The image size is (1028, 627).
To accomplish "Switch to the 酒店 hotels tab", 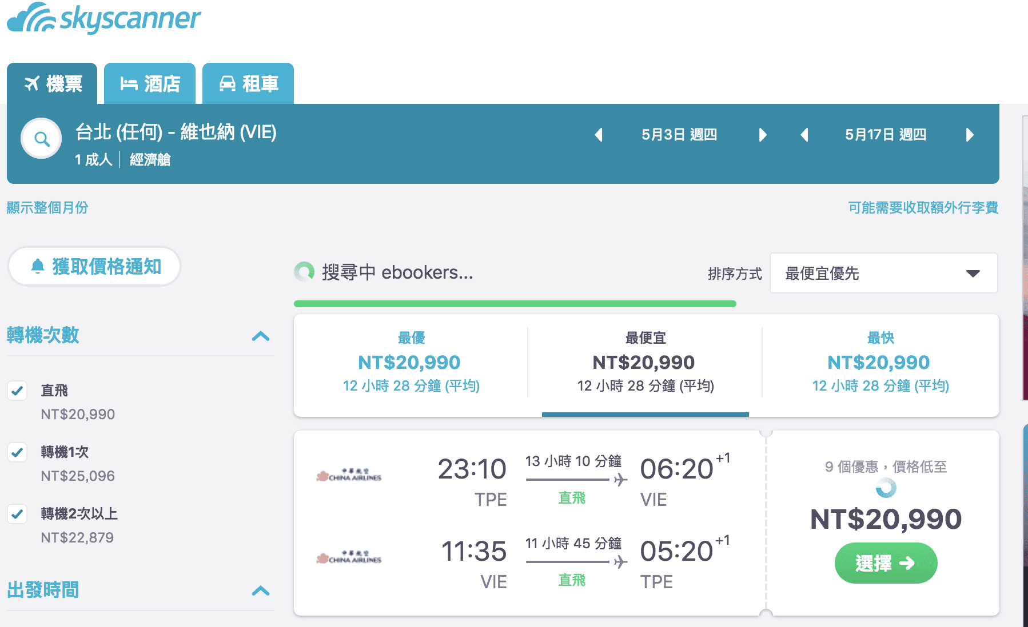I will pos(150,83).
